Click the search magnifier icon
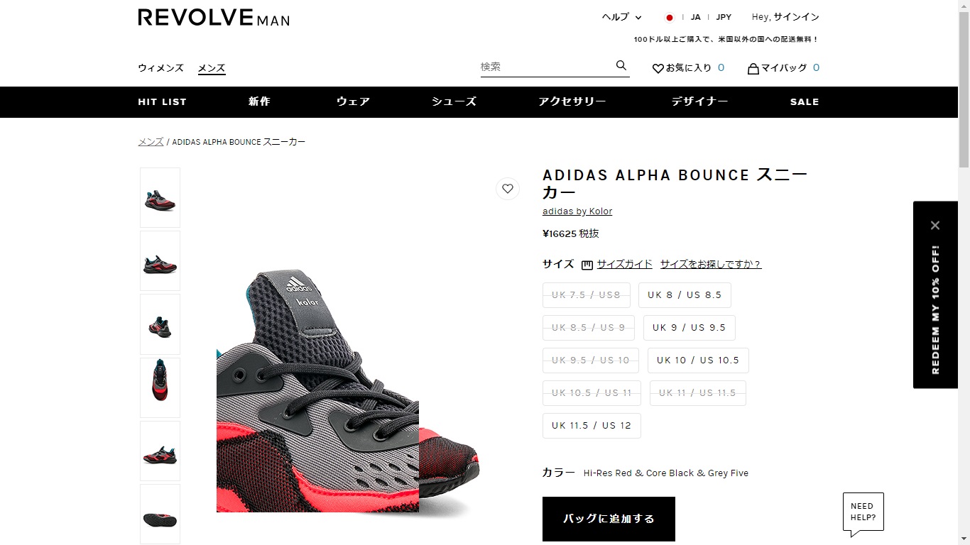This screenshot has width=970, height=545. coord(621,66)
